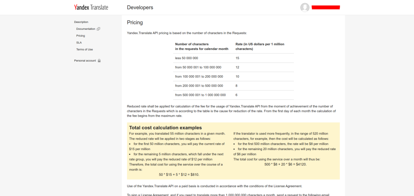Screen dimensions: 414x196
Task: Click the 'Reduced rate shall be applied' paragraph
Action: (x=231, y=111)
